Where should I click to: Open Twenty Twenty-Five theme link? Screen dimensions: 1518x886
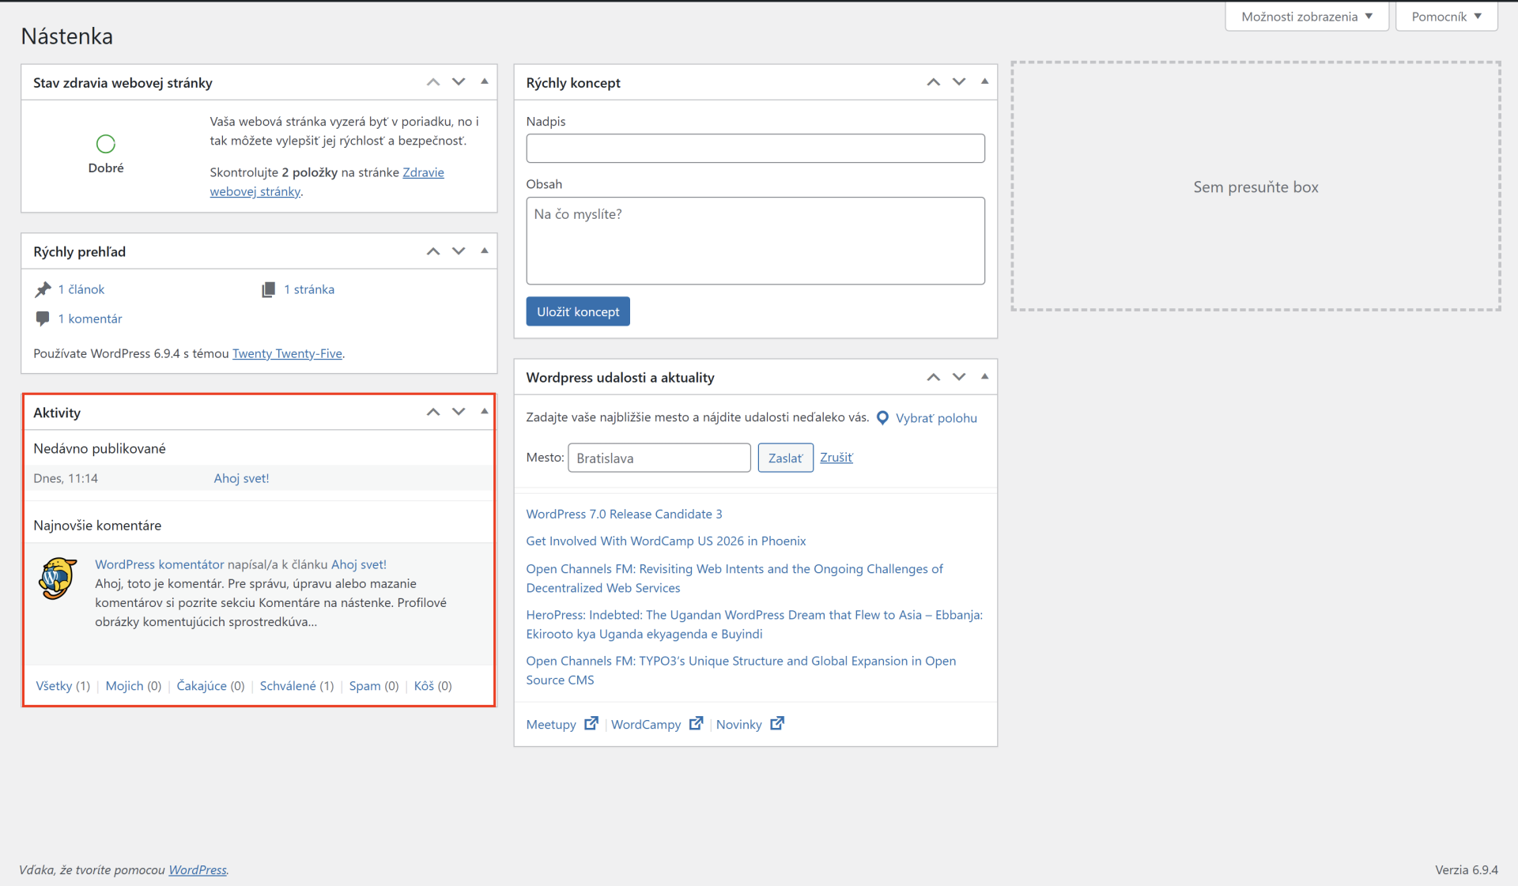pyautogui.click(x=287, y=353)
